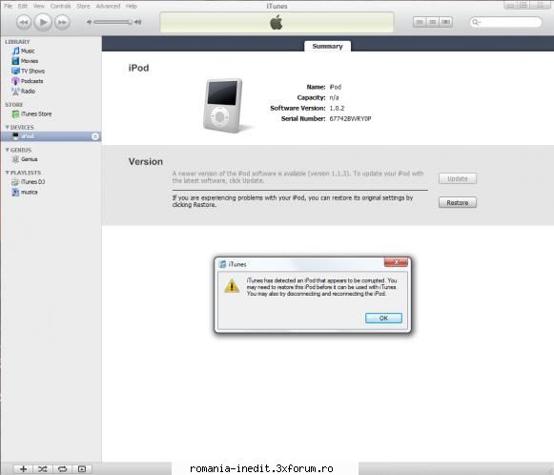Click the Previous track button

tap(24, 22)
